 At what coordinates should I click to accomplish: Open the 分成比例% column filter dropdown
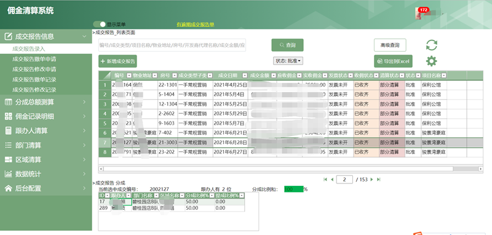(212, 196)
